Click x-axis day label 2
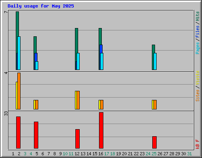 (19, 154)
